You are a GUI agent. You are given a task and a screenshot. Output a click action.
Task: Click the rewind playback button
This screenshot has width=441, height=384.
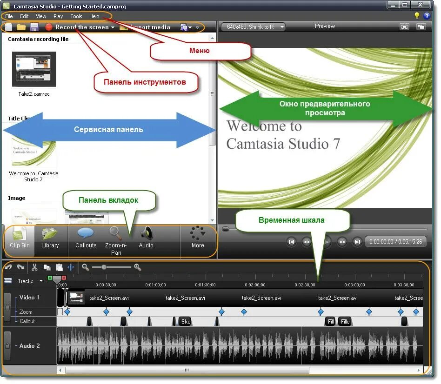[307, 242]
